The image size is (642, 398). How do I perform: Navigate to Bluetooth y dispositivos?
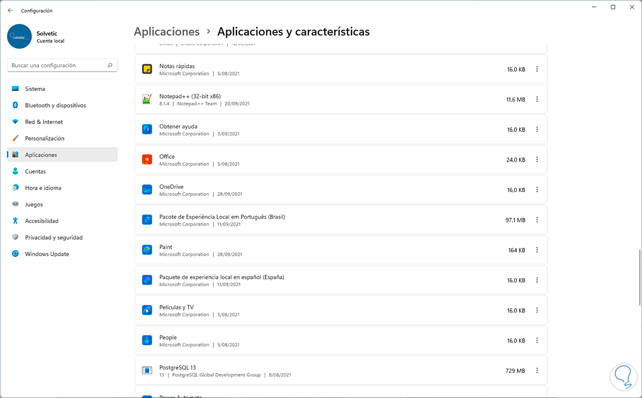pyautogui.click(x=55, y=105)
